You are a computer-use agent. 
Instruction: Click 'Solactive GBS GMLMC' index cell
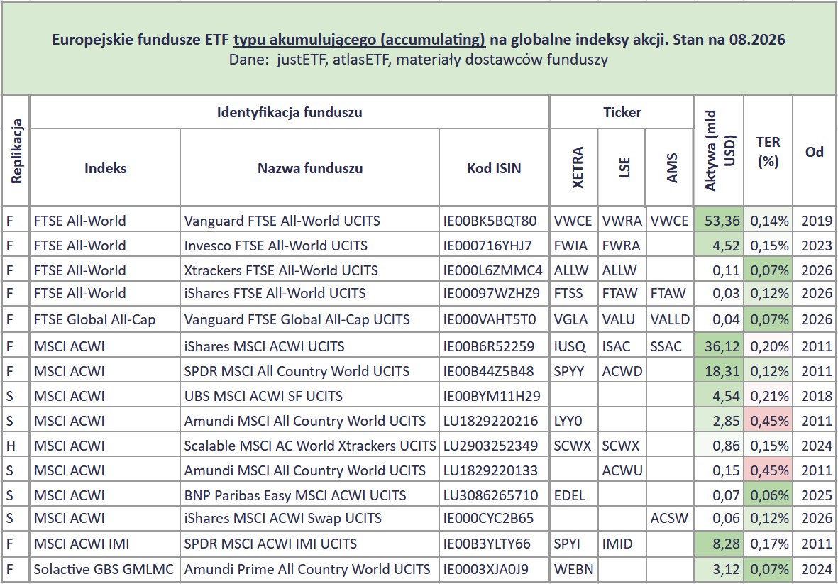pyautogui.click(x=105, y=569)
